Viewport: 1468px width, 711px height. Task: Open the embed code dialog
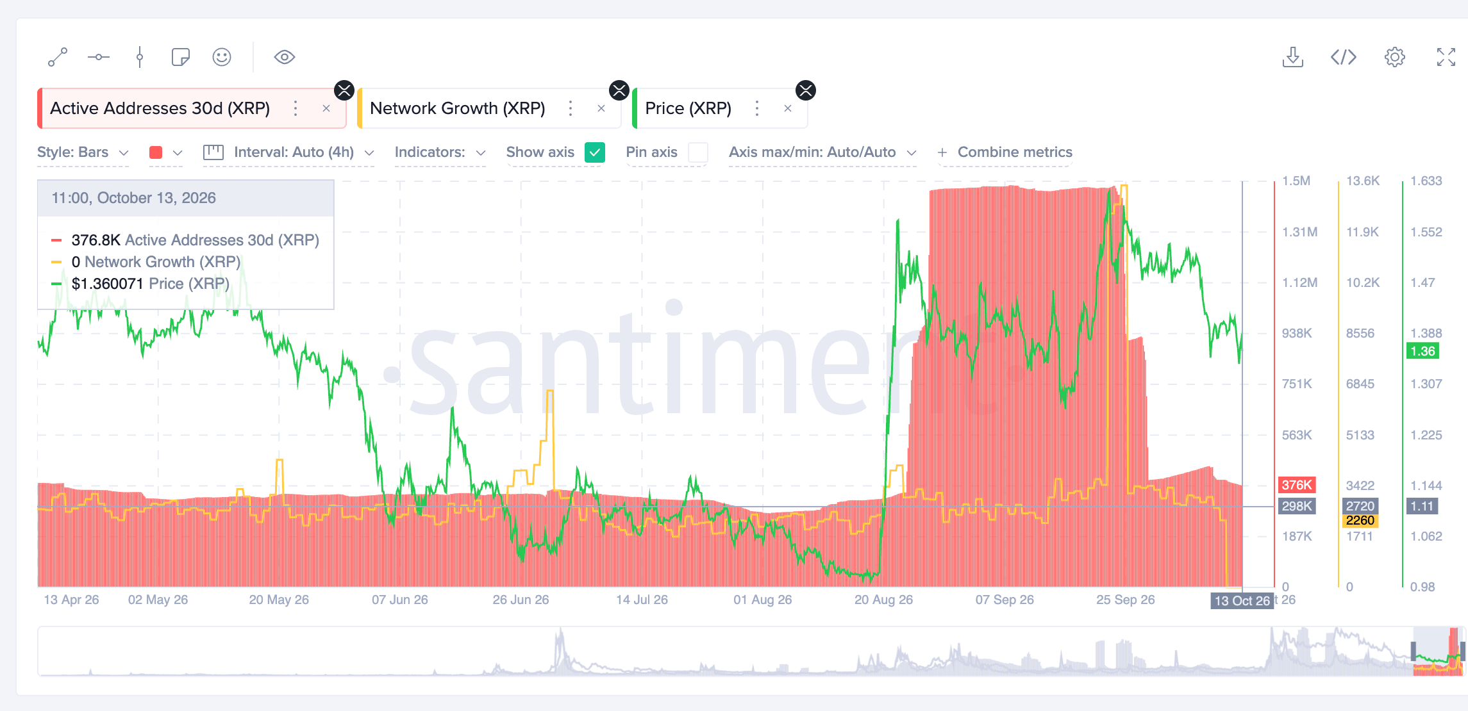click(1344, 57)
